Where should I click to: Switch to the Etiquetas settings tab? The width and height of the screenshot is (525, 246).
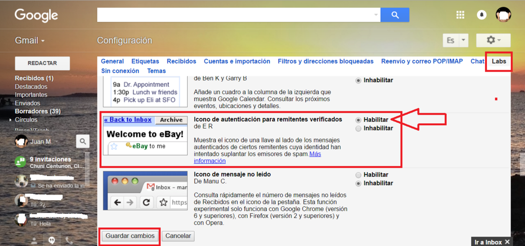145,61
